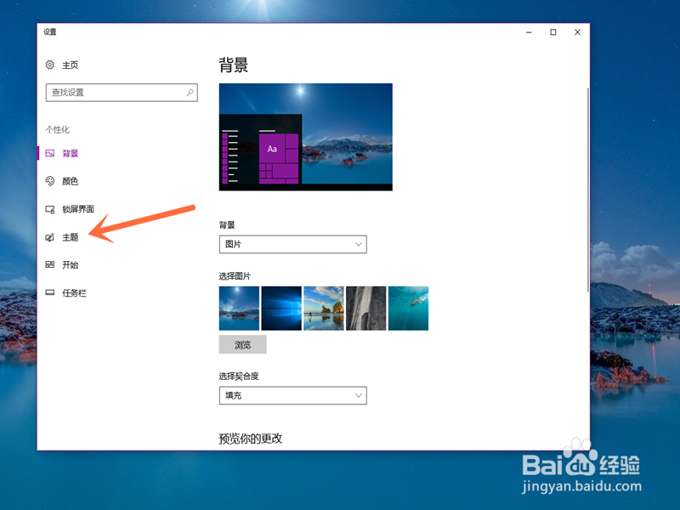Image resolution: width=680 pixels, height=510 pixels.
Task: Switch to the 主题 page
Action: tap(70, 237)
